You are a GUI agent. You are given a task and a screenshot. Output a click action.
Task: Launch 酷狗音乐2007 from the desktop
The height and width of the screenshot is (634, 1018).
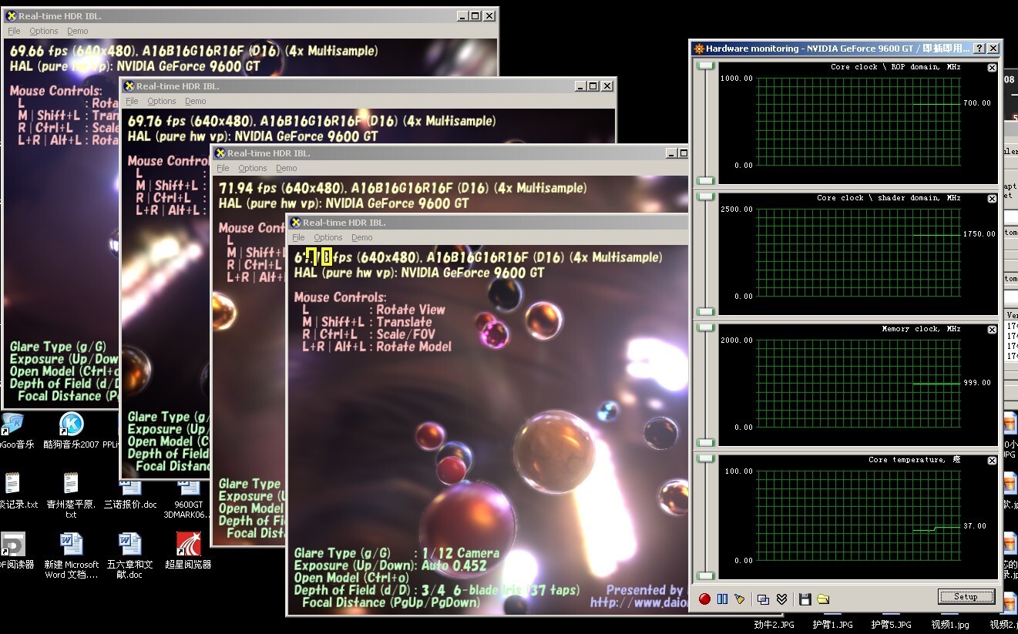[71, 424]
